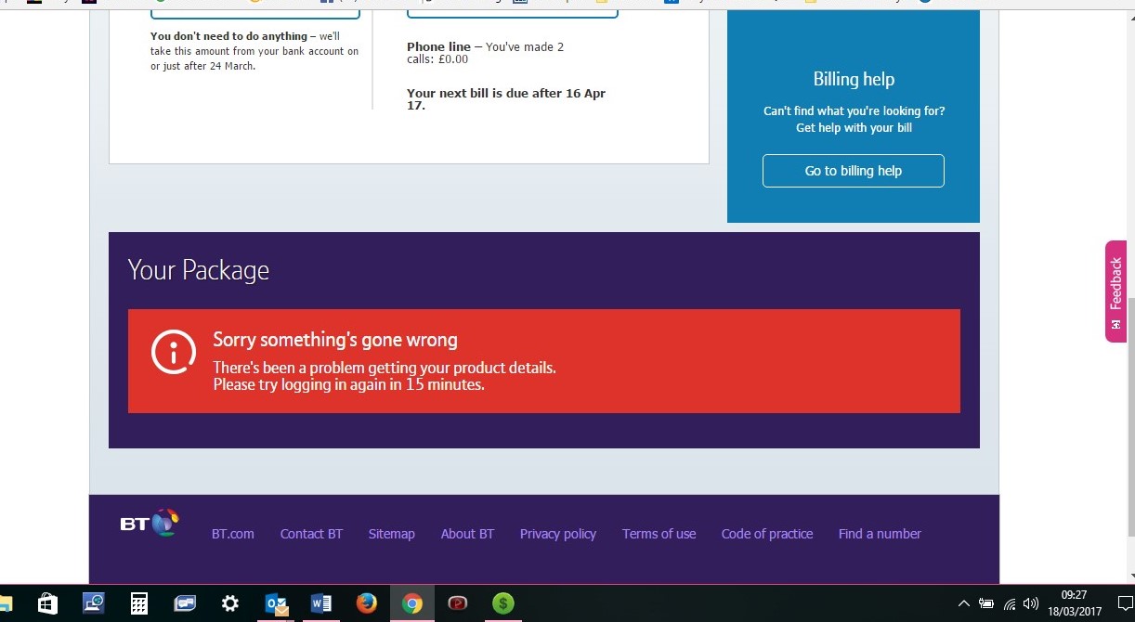This screenshot has height=622, width=1135.
Task: Open the About BT footer link
Action: click(x=467, y=534)
